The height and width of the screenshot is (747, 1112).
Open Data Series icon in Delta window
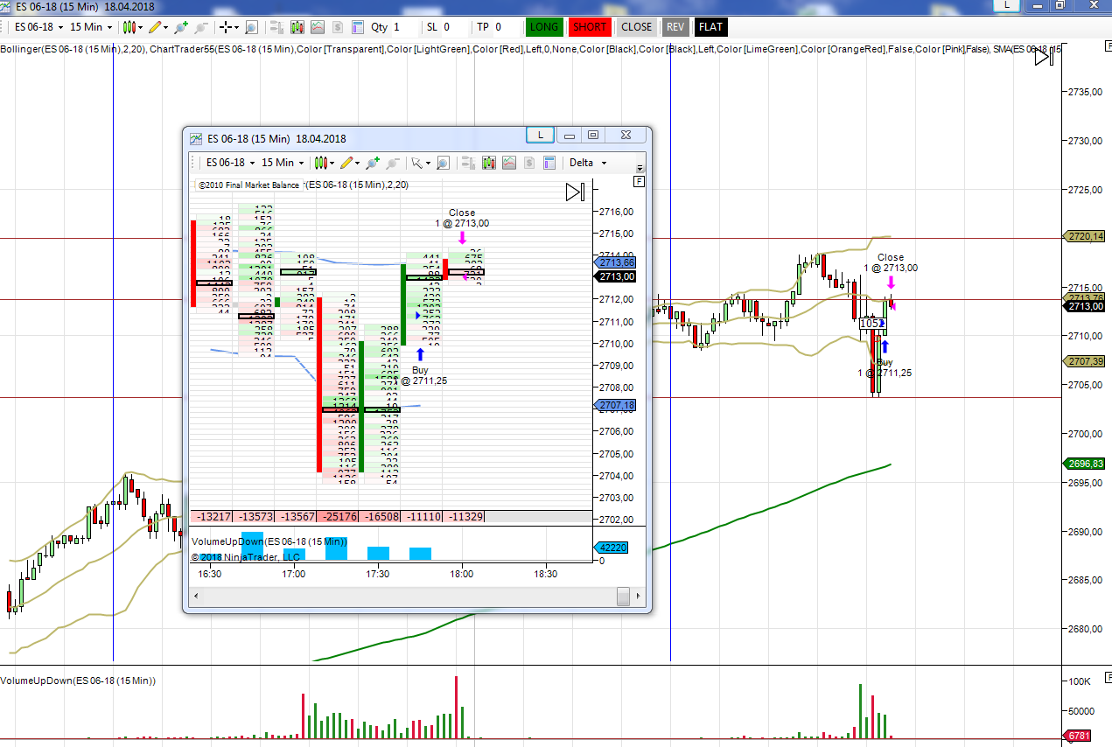488,163
